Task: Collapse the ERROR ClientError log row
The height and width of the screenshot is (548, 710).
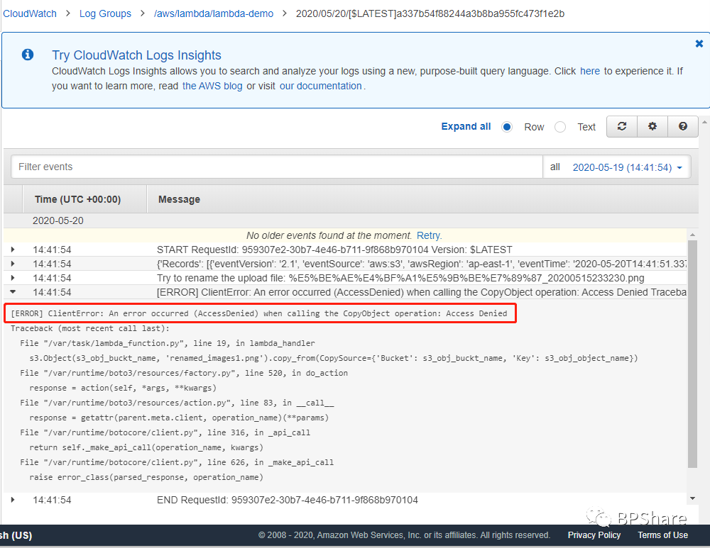Action: click(x=13, y=291)
